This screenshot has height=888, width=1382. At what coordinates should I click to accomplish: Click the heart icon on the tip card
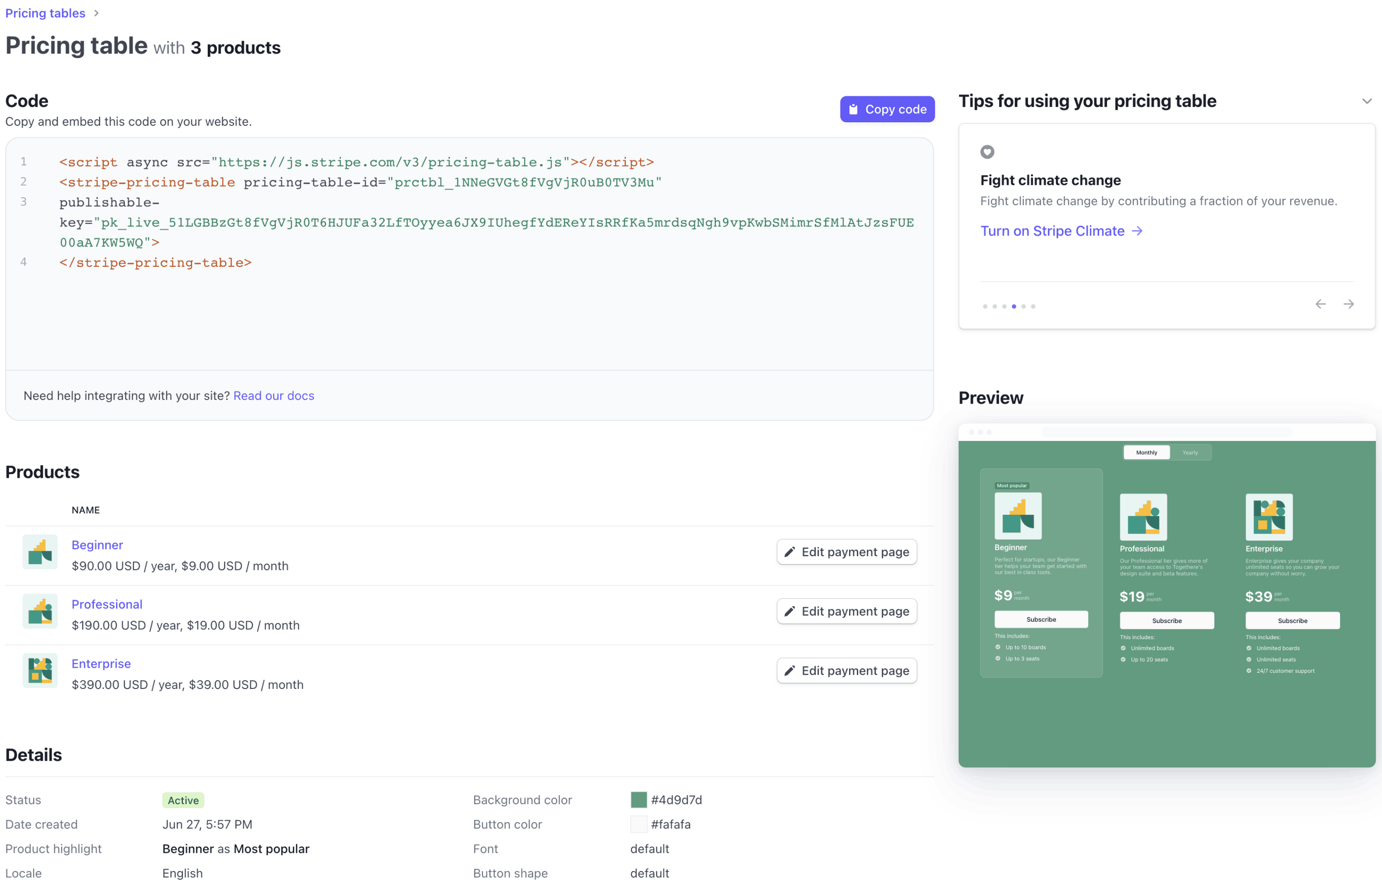coord(987,152)
